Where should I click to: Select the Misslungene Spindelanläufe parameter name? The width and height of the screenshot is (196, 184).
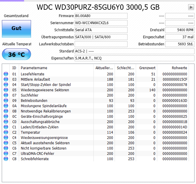pyautogui.click(x=43, y=106)
